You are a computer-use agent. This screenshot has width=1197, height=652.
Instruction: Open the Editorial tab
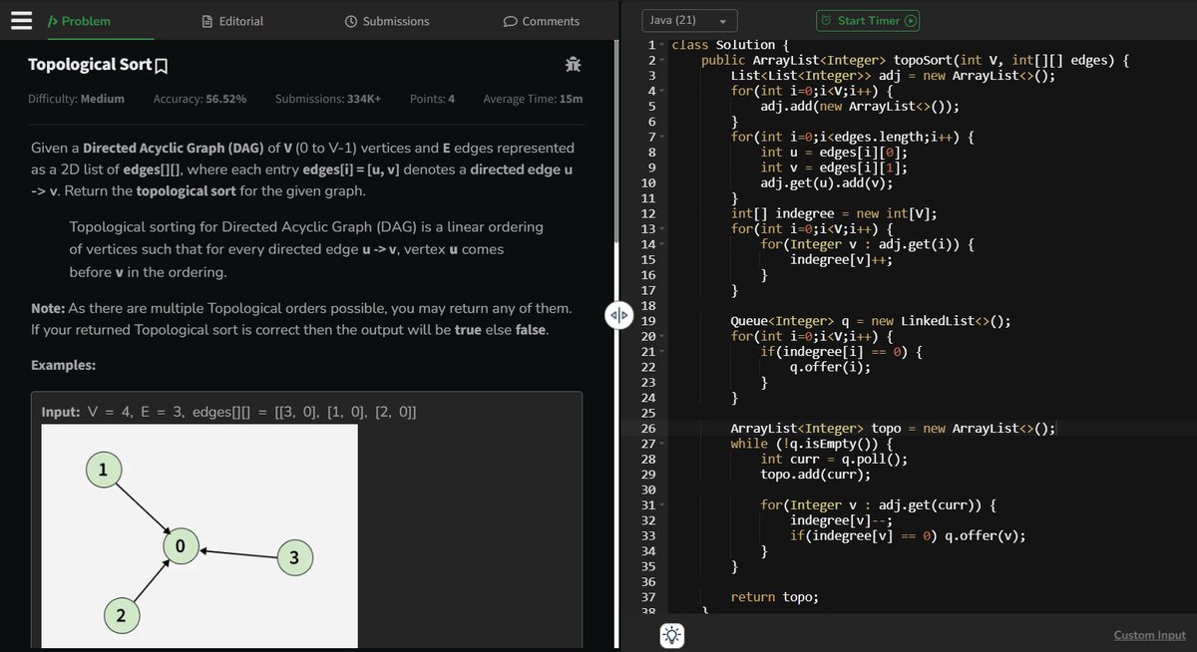(x=232, y=21)
